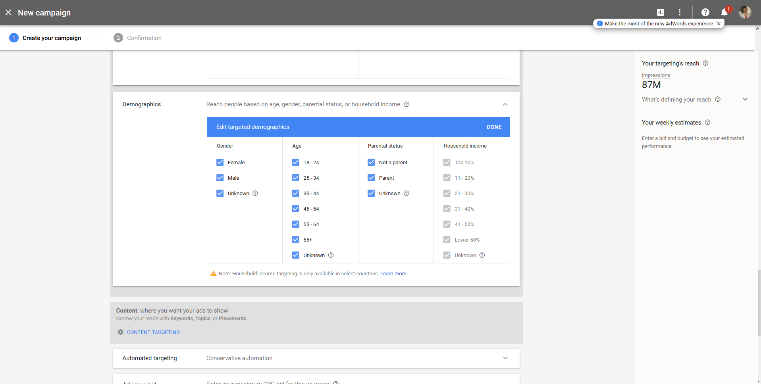This screenshot has height=384, width=761.
Task: Expand the Automated targeting section
Action: [505, 358]
